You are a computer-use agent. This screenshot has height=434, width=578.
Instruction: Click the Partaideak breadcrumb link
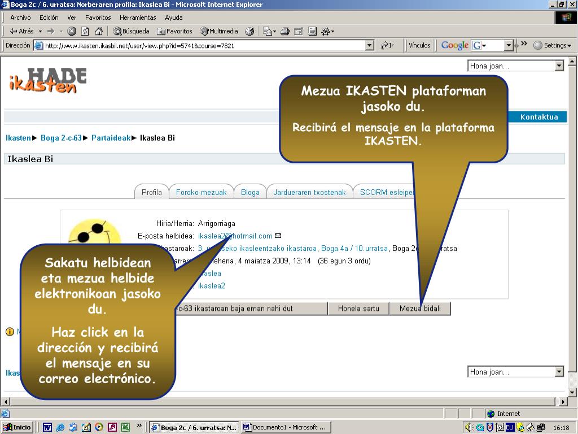(x=111, y=138)
